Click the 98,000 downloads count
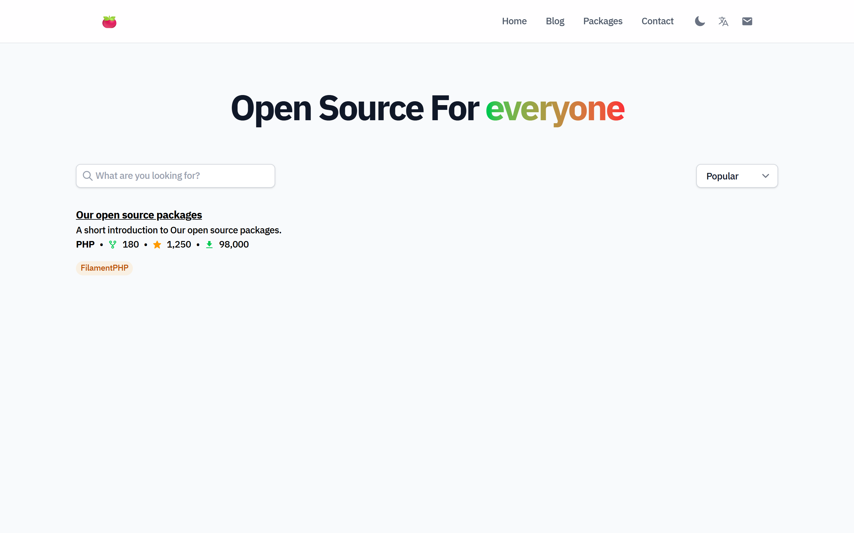This screenshot has height=533, width=854. coord(234,244)
